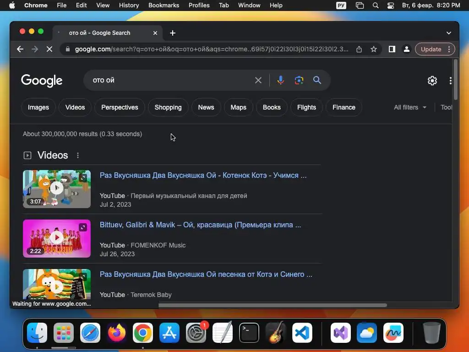Click the Google search input field

pyautogui.click(x=170, y=80)
